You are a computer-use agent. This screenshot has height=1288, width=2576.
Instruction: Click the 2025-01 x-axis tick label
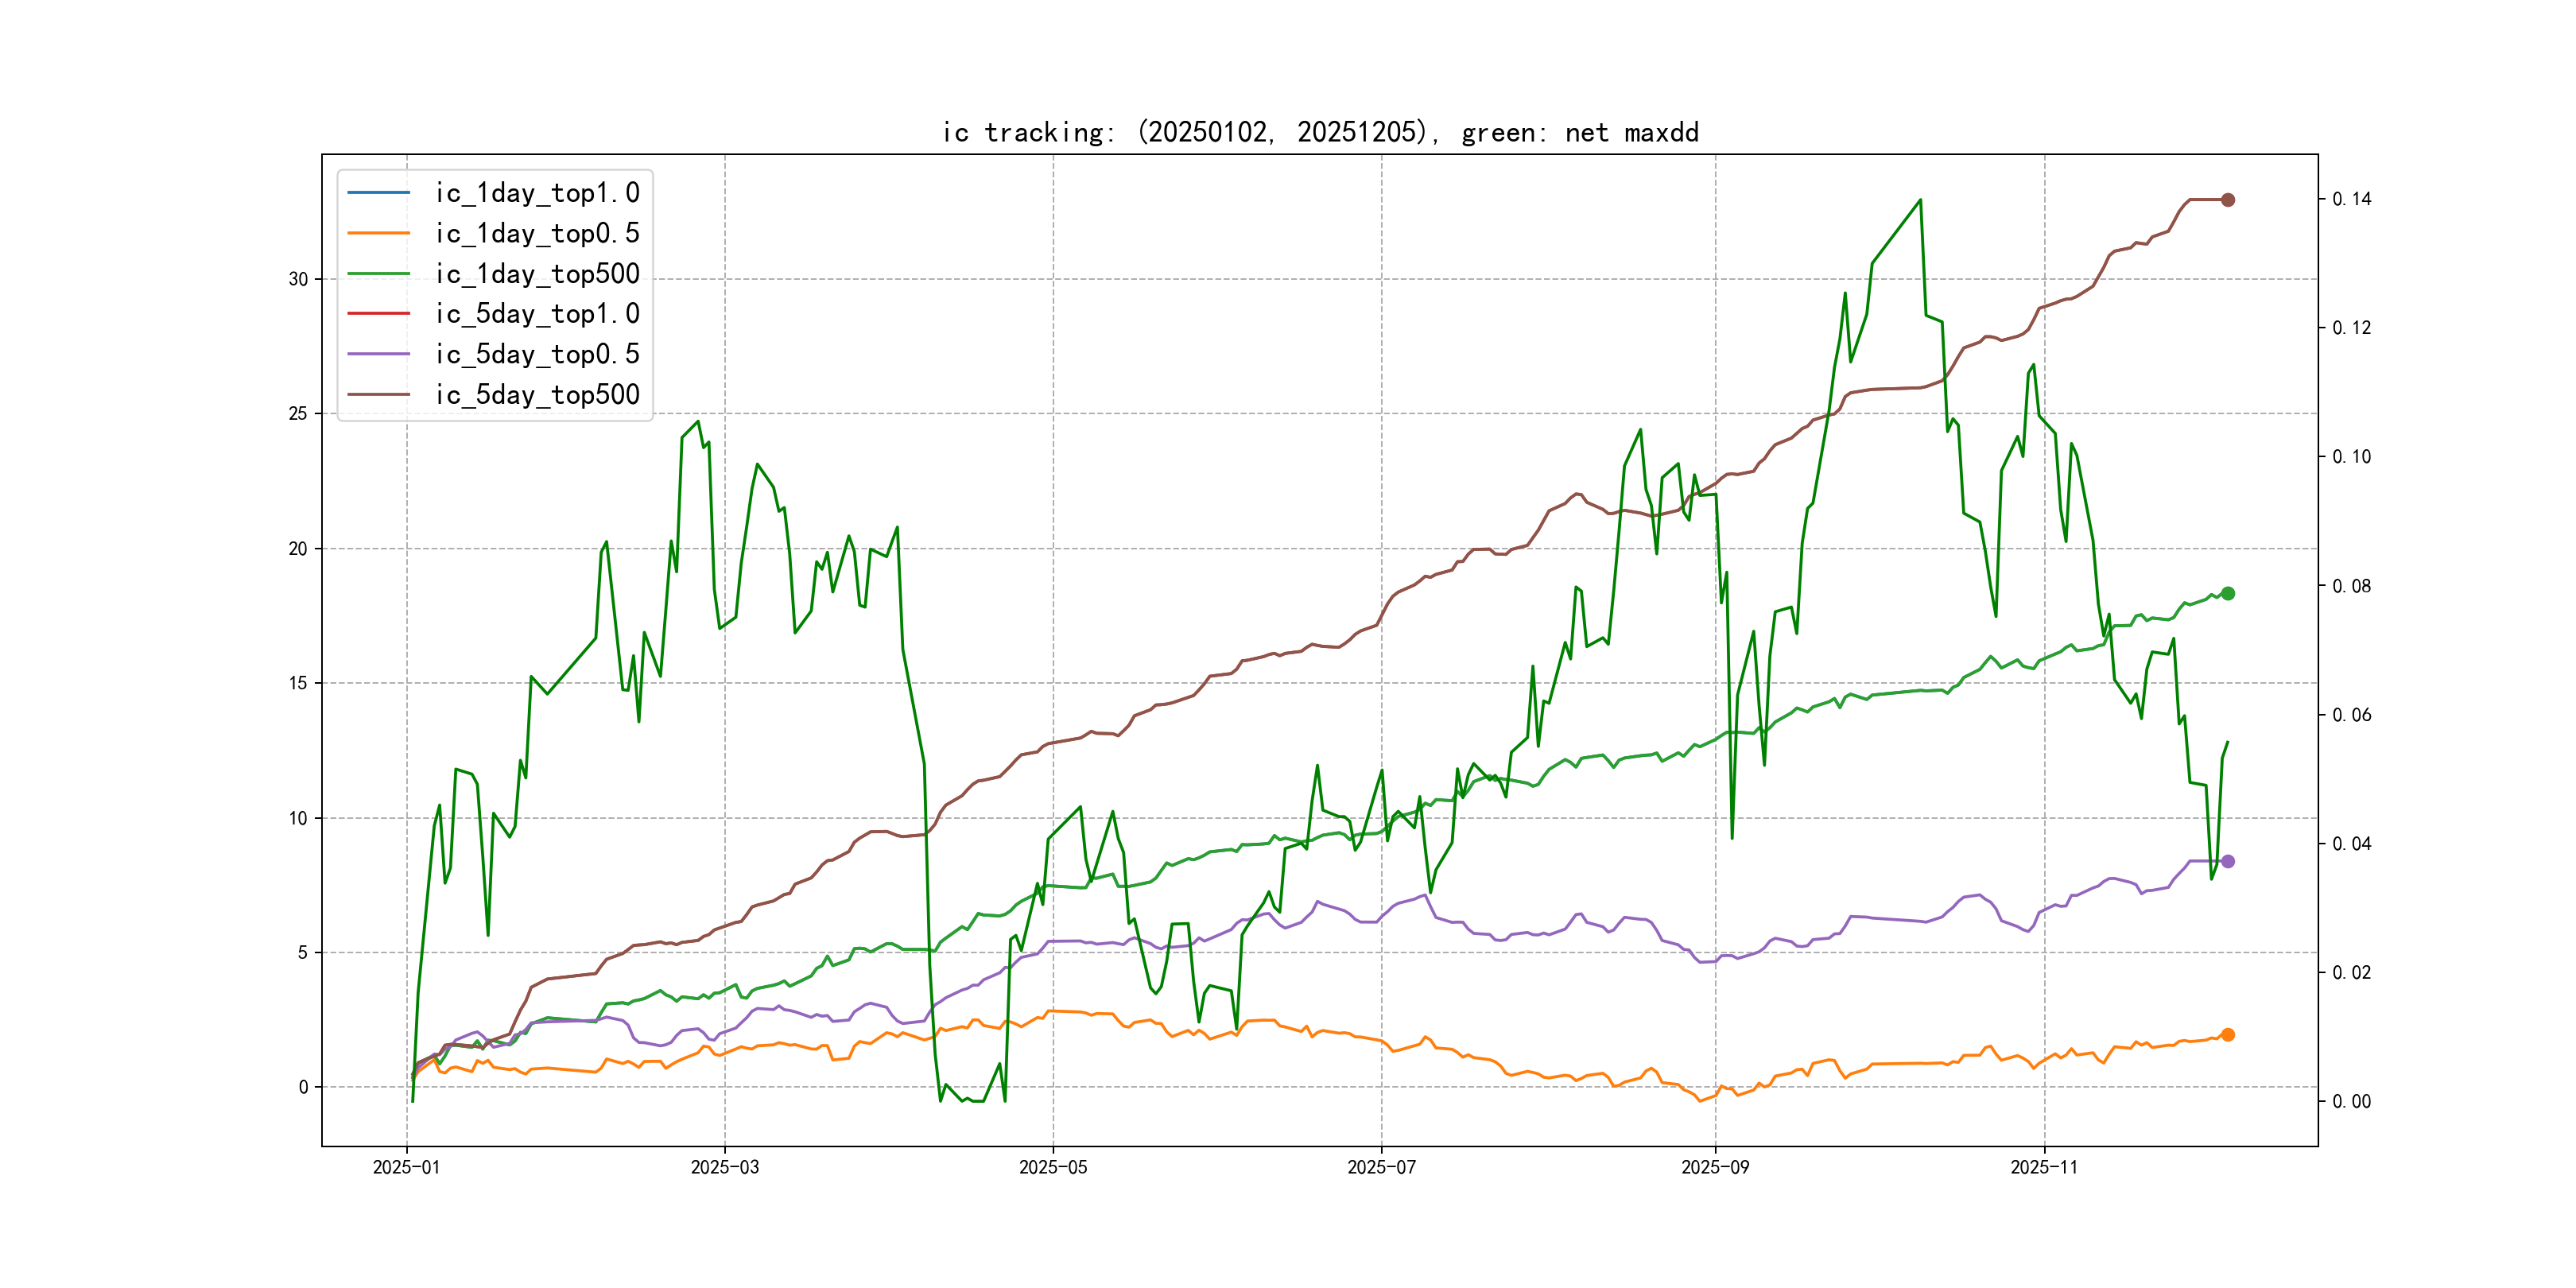(406, 1167)
